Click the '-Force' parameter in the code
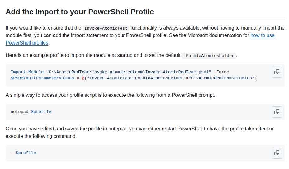This screenshot has width=289, height=169. coord(221,72)
